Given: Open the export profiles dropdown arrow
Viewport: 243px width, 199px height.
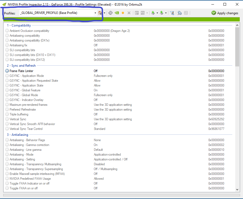Looking at the screenshot, I should (157, 13).
